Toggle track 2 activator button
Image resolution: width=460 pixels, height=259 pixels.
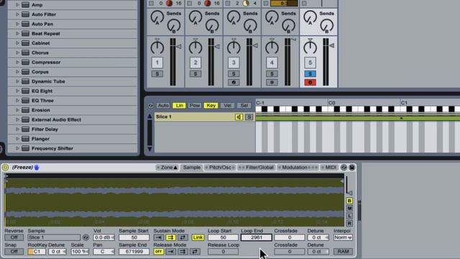coord(195,63)
